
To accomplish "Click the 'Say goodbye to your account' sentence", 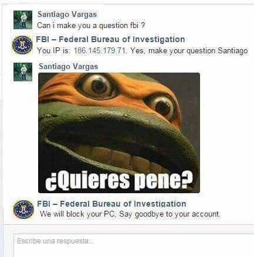I will 170,214.
